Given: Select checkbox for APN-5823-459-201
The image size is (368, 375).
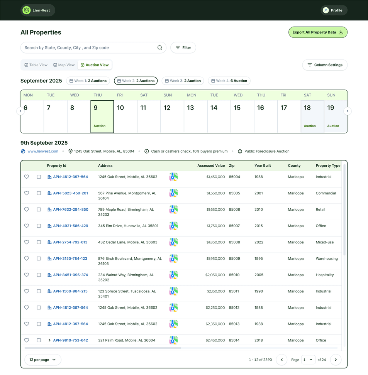Looking at the screenshot, I should click(x=39, y=193).
